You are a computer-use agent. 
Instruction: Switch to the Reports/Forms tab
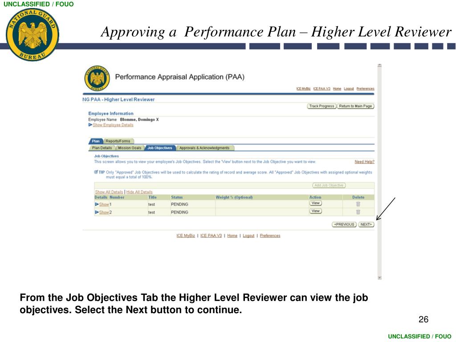[x=118, y=141]
